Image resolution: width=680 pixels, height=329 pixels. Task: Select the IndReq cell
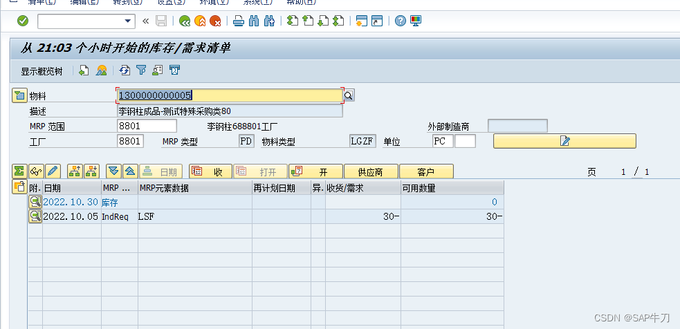pyautogui.click(x=119, y=217)
